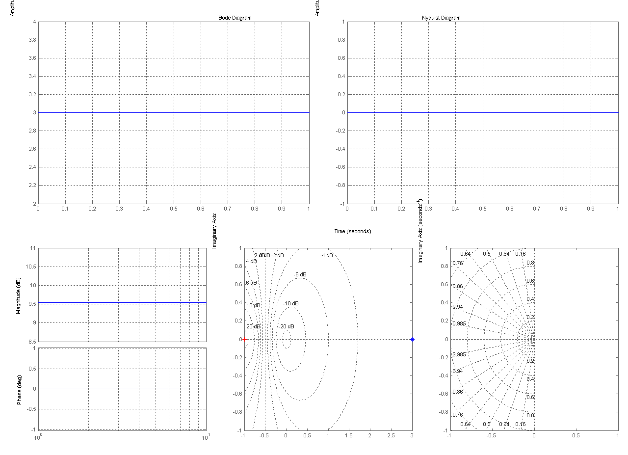Click the "3.8" y-axis tick label
This screenshot has height=455, width=628.
[x=32, y=40]
